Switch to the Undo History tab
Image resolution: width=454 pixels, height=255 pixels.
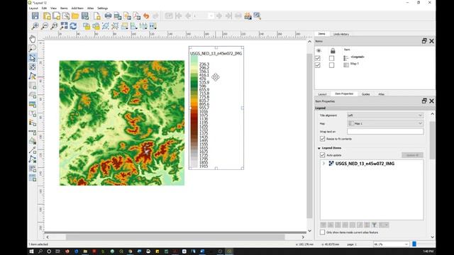[x=341, y=34]
